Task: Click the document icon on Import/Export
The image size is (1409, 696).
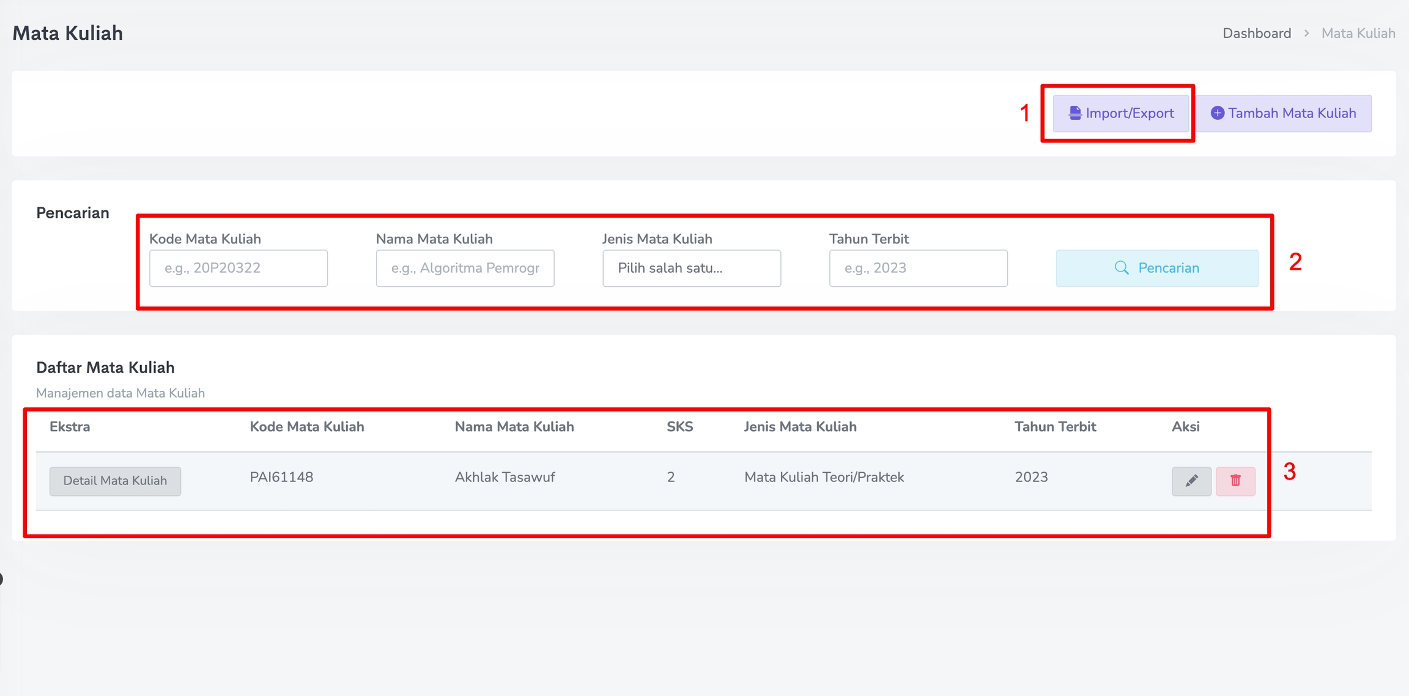Action: coord(1074,113)
